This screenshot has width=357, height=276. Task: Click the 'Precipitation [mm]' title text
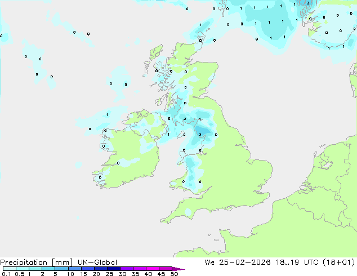[36, 262]
